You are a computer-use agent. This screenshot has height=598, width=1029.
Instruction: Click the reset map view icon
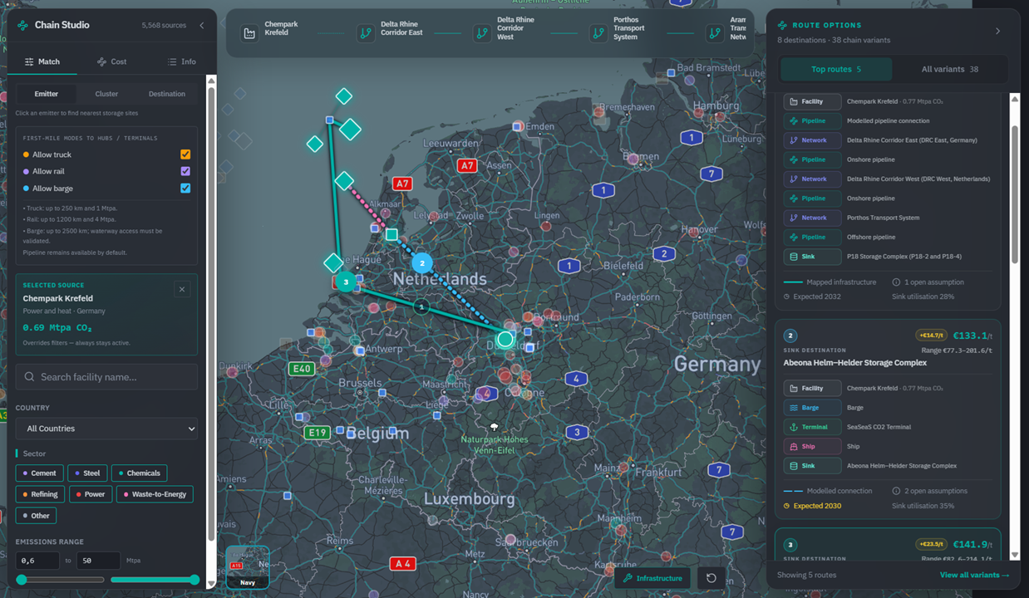pos(711,578)
